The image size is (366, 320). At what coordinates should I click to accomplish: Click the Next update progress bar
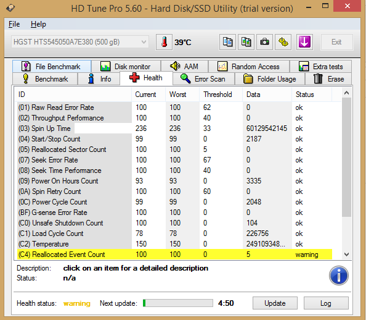pyautogui.click(x=178, y=303)
